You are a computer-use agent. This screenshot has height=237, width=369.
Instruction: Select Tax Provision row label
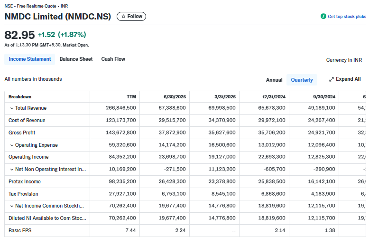23,194
